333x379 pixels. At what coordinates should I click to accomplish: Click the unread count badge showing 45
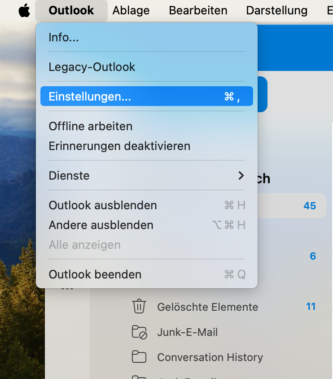(x=310, y=206)
